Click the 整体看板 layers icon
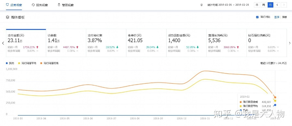Viewport: 292px width, 126px height. point(8,17)
